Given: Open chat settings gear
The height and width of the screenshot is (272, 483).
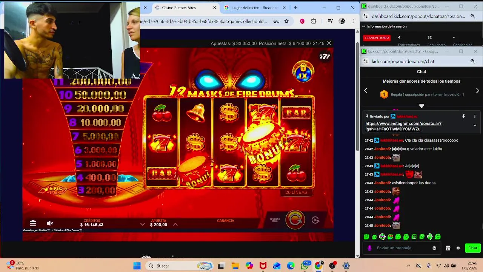Looking at the screenshot, I should [458, 248].
